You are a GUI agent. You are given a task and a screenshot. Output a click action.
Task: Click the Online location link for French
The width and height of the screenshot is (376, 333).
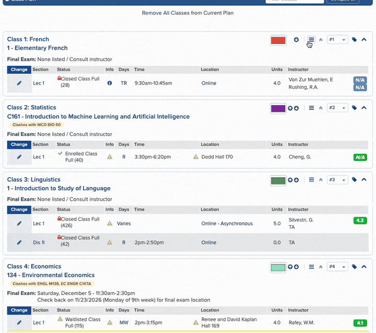(208, 83)
